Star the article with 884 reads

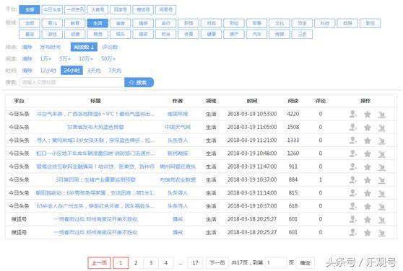click(x=368, y=180)
